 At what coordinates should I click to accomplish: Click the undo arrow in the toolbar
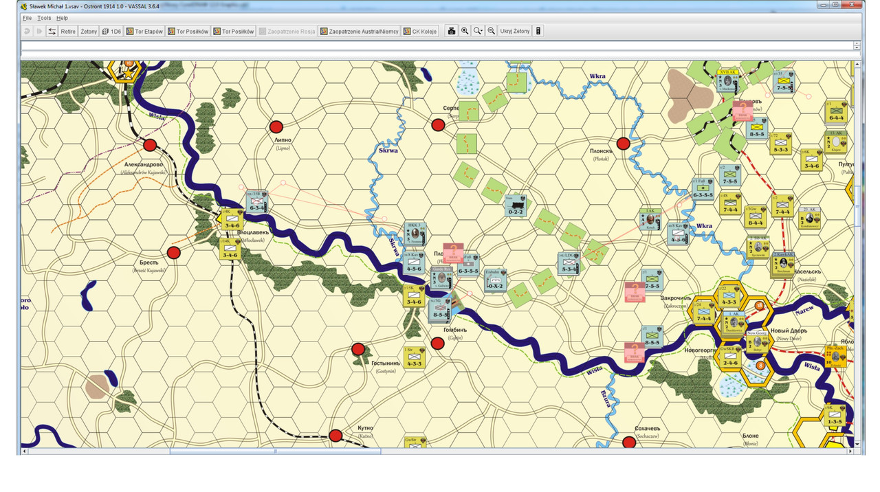coord(27,31)
